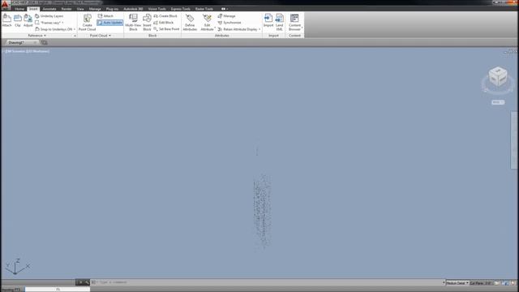
Task: Toggle ribbon minimize button after tabs
Action: tap(225, 9)
